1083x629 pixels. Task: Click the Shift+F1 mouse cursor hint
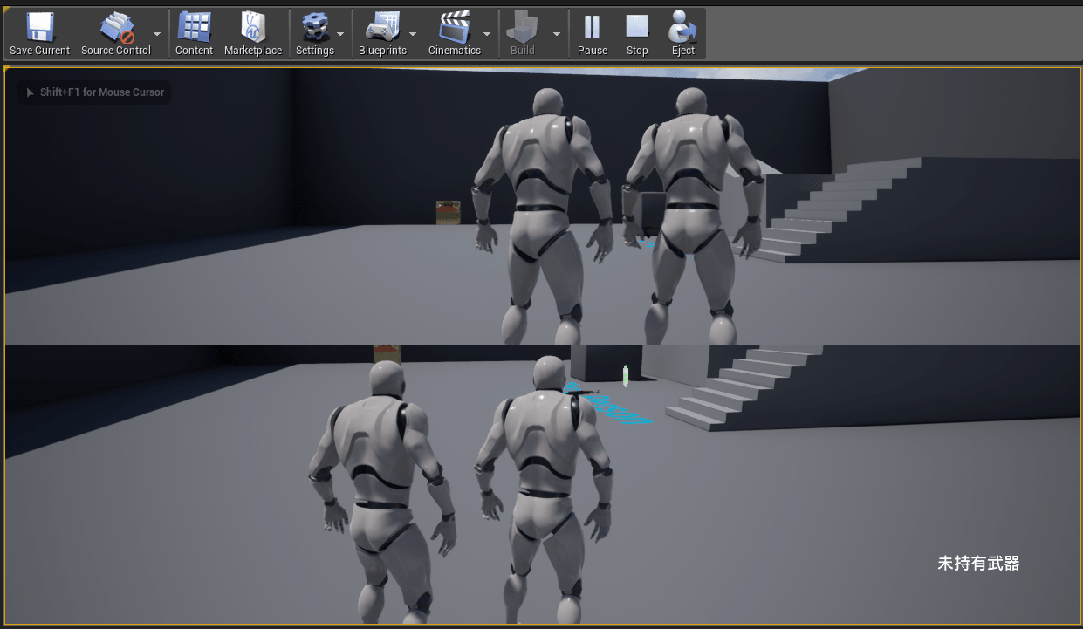point(93,92)
